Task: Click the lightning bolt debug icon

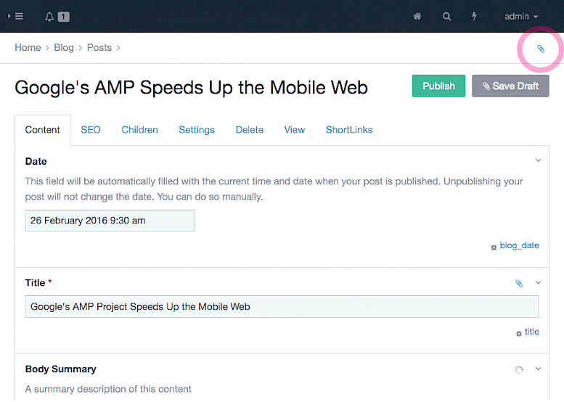Action: [475, 16]
